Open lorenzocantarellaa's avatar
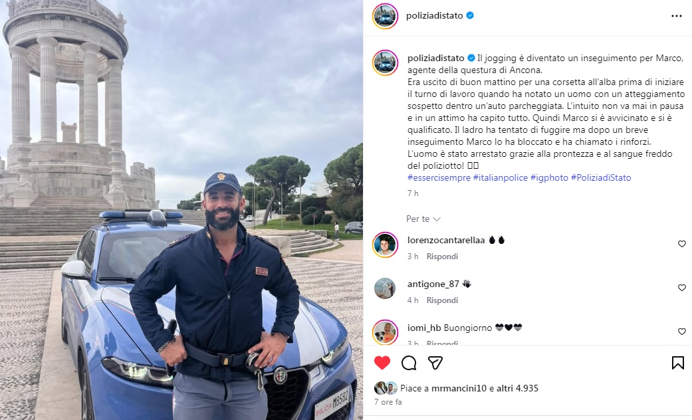The image size is (692, 420). coord(385,245)
